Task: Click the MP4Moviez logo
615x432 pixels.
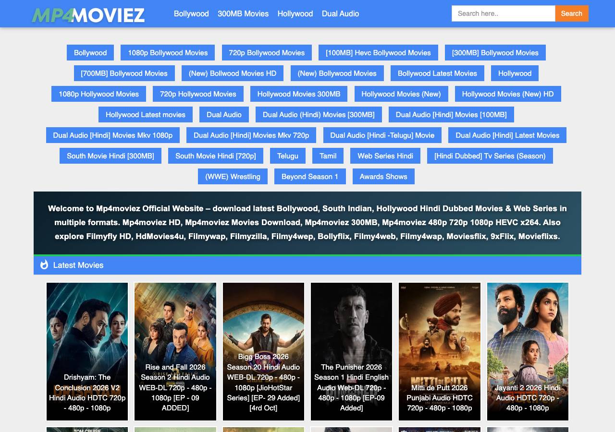Action: click(x=88, y=15)
